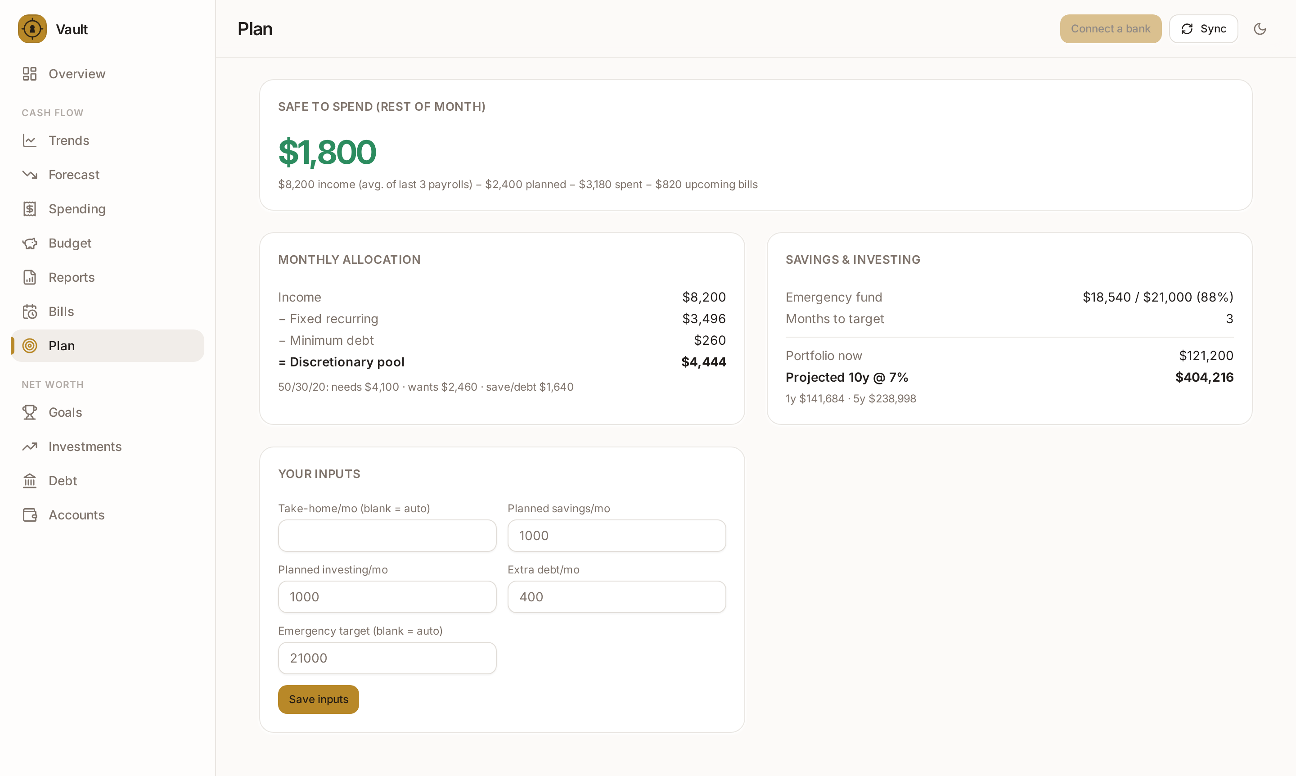Click the Reports document icon
1296x776 pixels.
tap(30, 277)
